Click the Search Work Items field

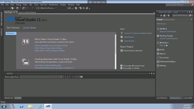point(180,15)
